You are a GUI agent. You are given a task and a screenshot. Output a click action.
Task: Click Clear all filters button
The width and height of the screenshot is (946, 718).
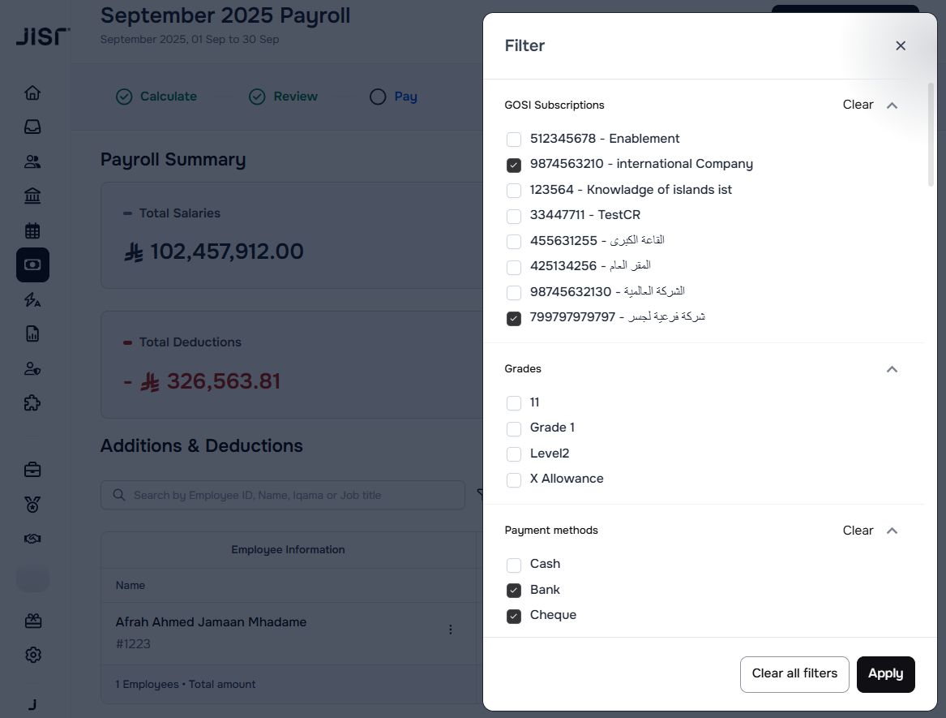794,673
